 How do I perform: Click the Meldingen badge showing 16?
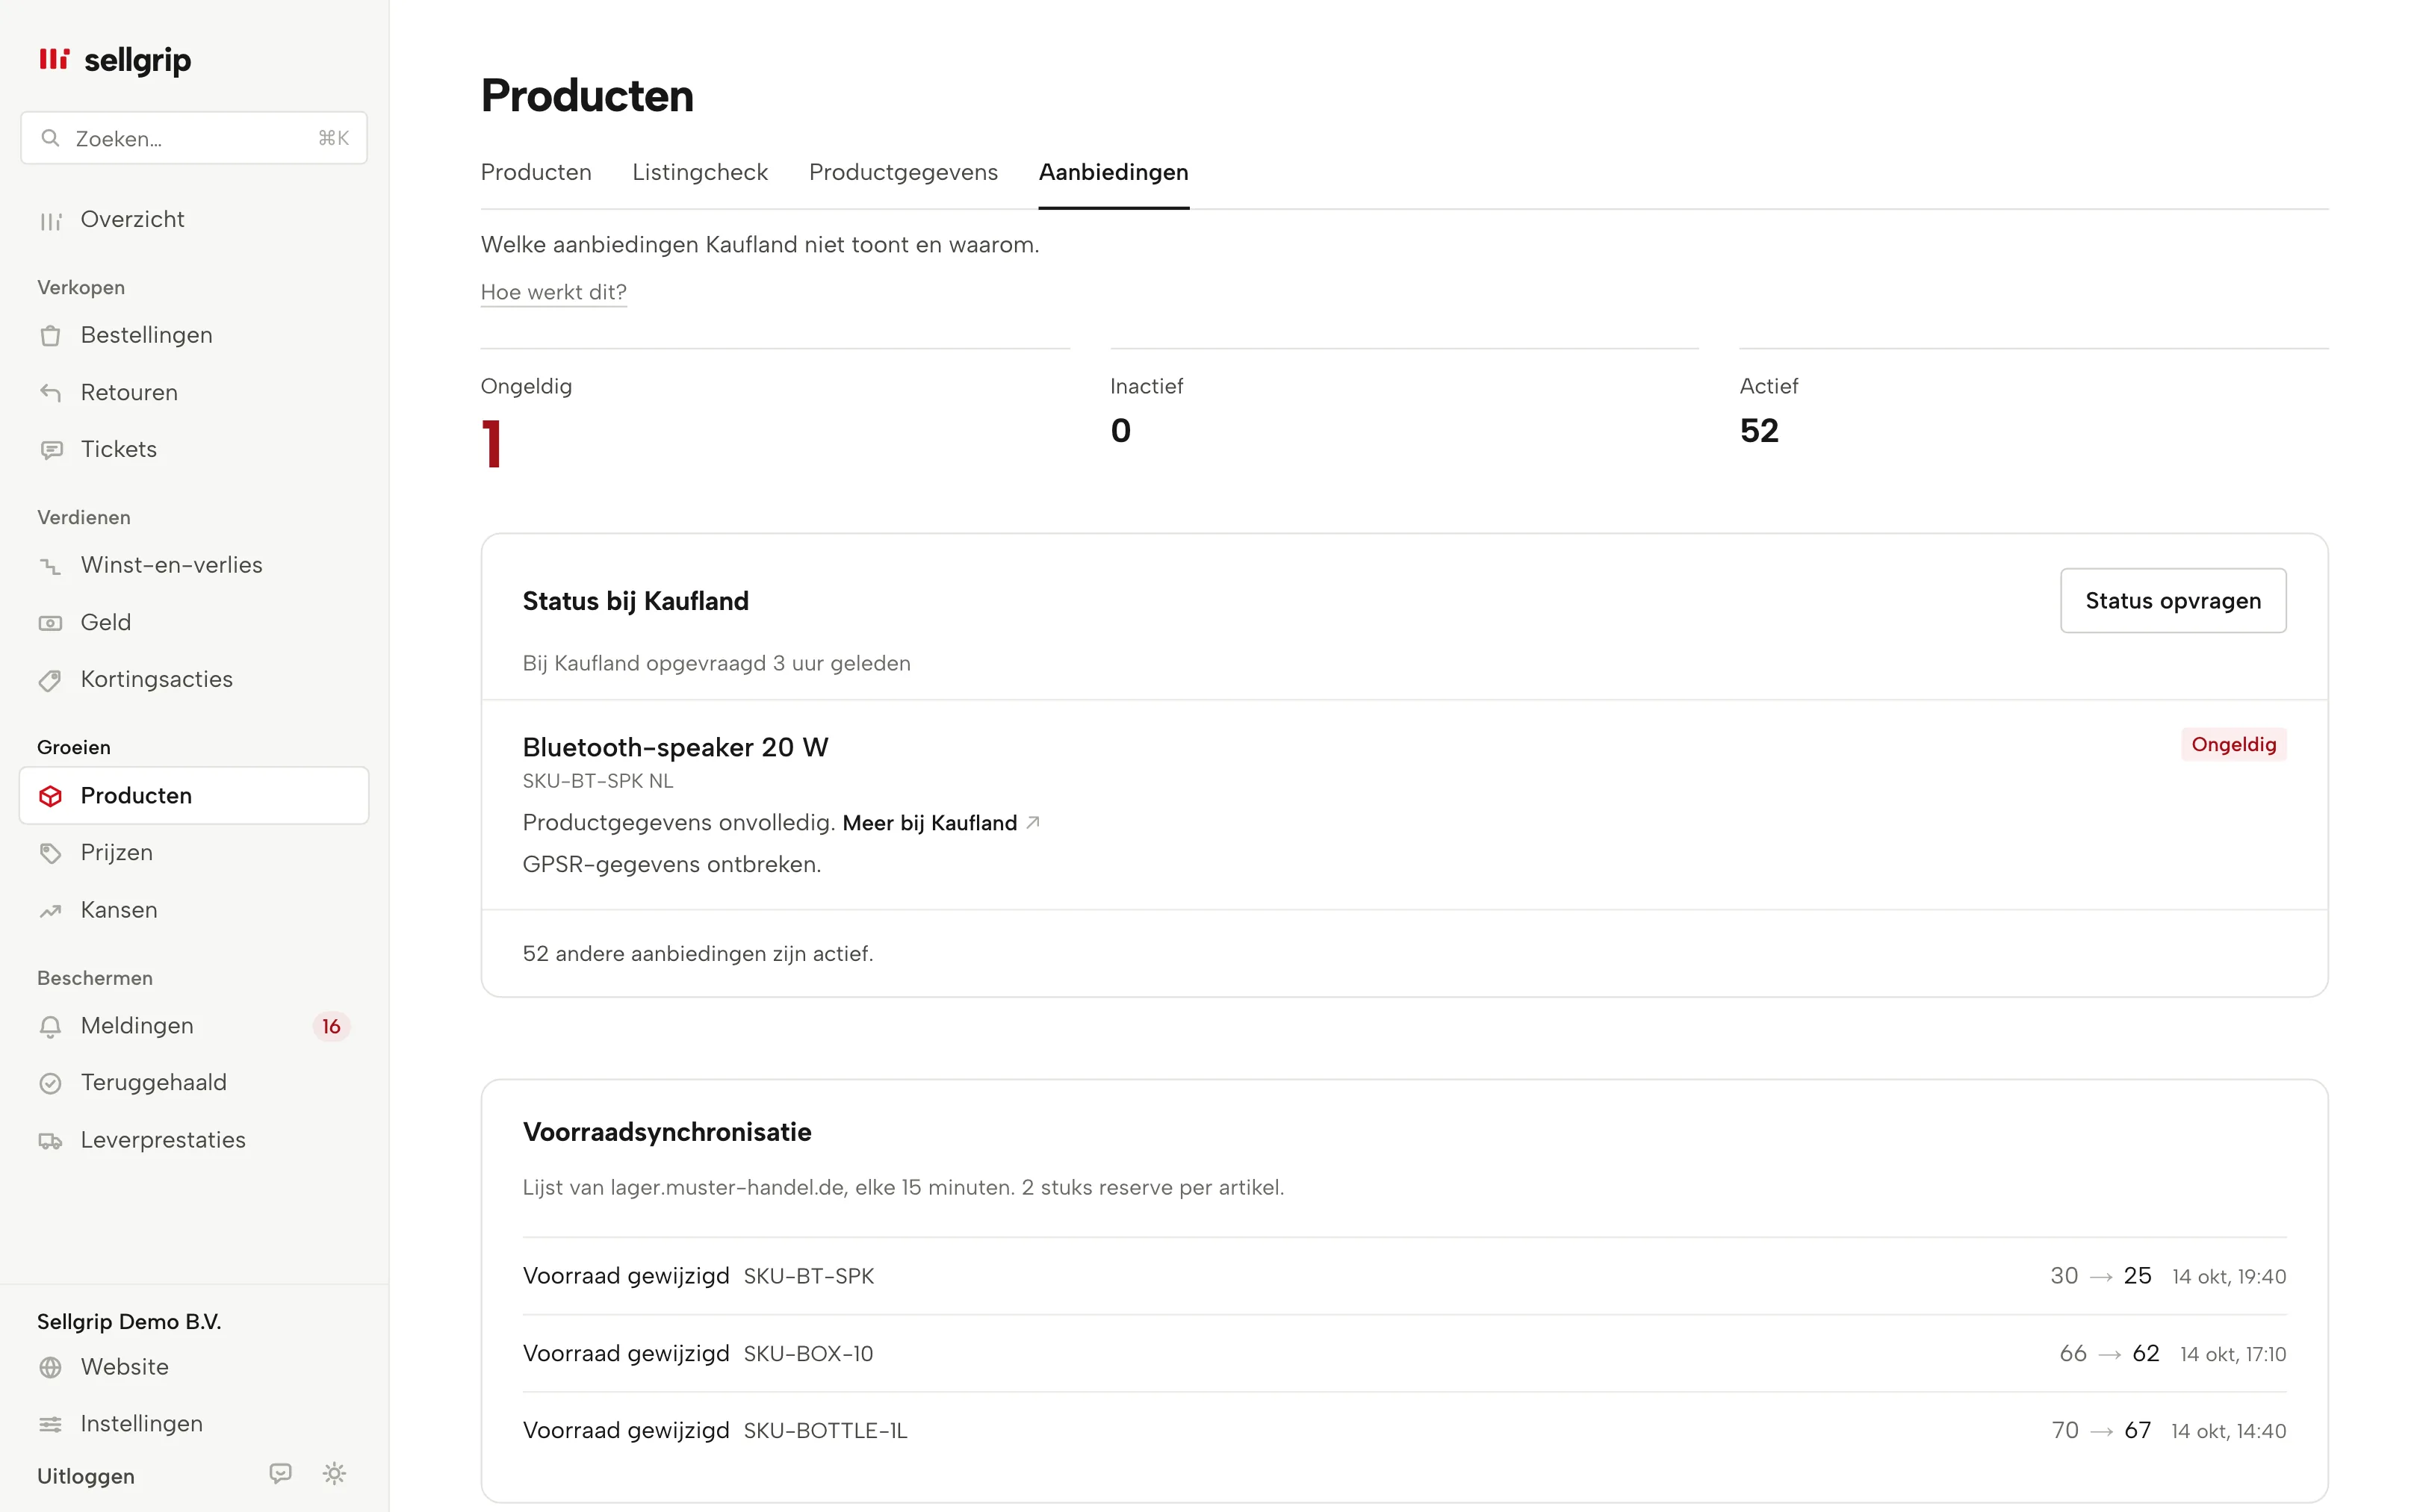coord(331,1027)
